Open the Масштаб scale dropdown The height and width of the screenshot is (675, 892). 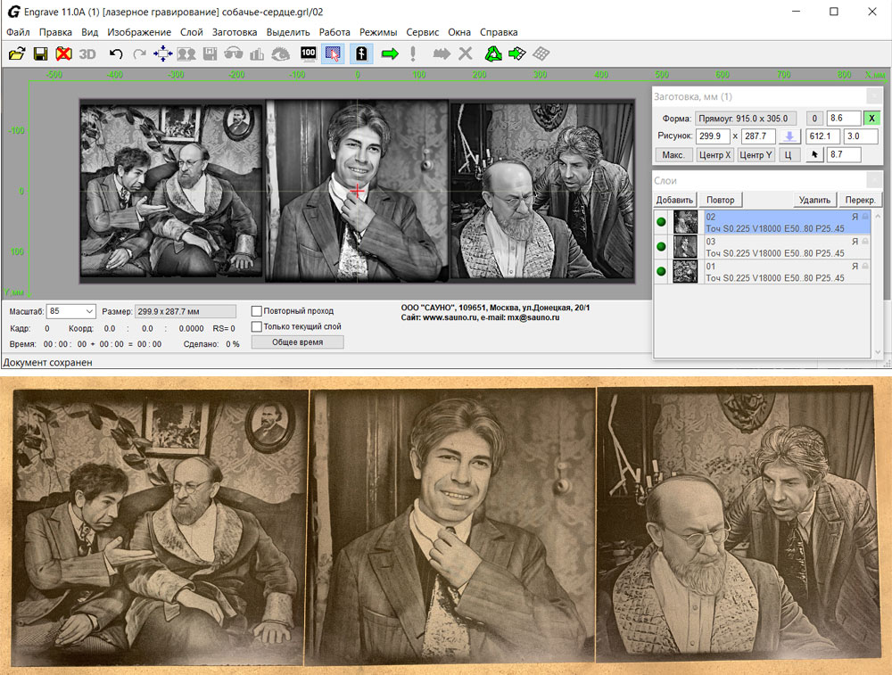click(x=87, y=311)
